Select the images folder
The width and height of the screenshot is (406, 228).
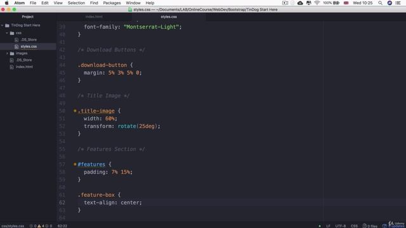[22, 53]
